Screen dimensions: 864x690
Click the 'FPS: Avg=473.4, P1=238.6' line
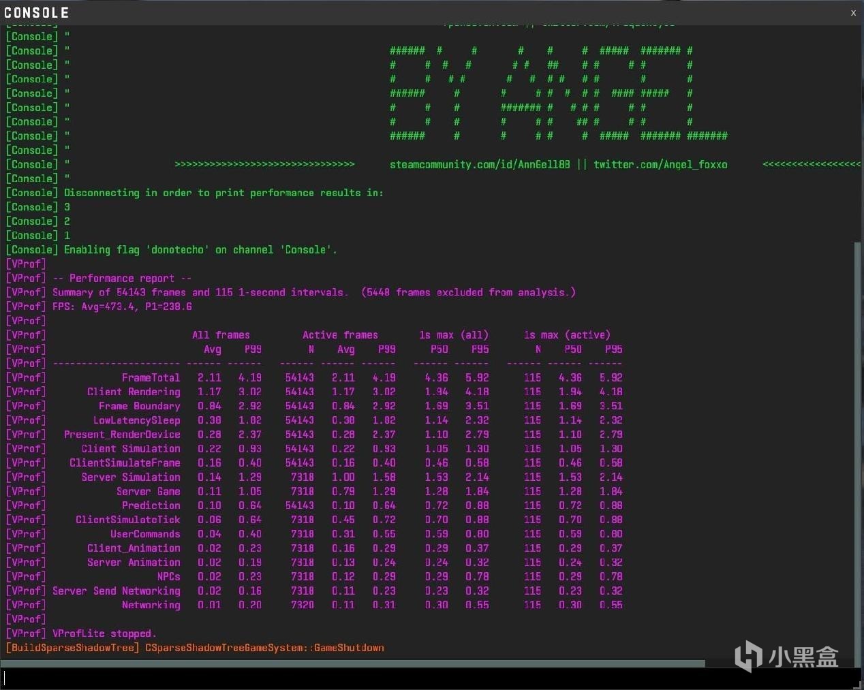point(99,307)
